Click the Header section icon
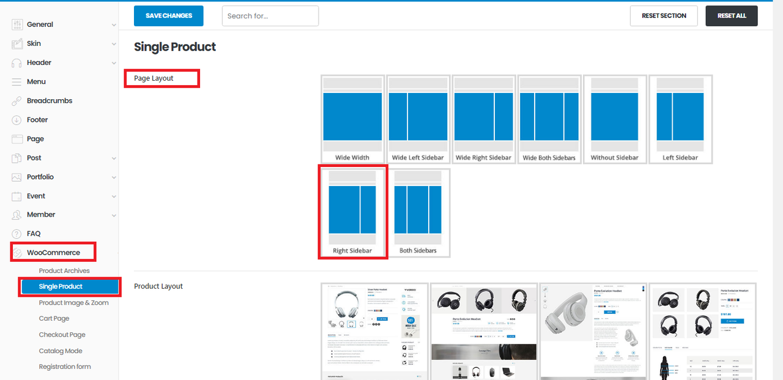The height and width of the screenshot is (380, 783). (x=17, y=62)
